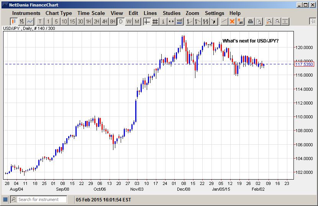The width and height of the screenshot is (318, 206).
Task: Toggle the volume (vol) study icon
Action: coord(179,21)
